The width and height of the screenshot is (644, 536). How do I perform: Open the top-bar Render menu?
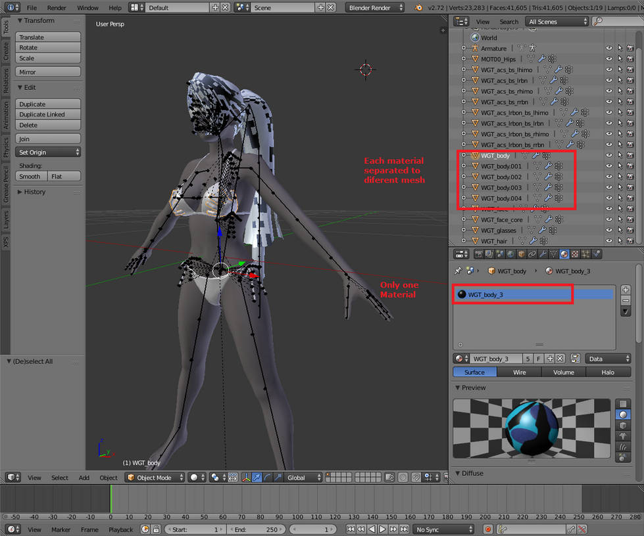pos(57,8)
